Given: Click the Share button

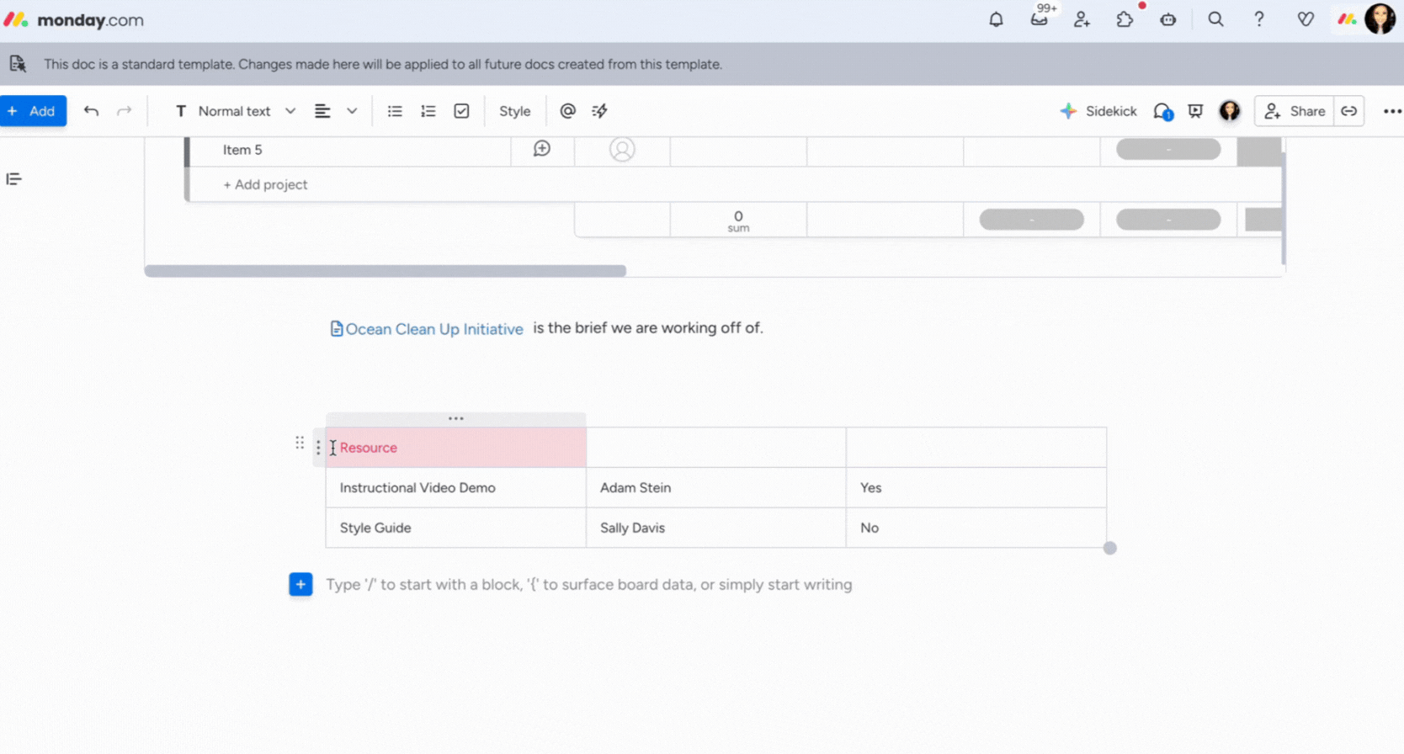Looking at the screenshot, I should pyautogui.click(x=1295, y=111).
